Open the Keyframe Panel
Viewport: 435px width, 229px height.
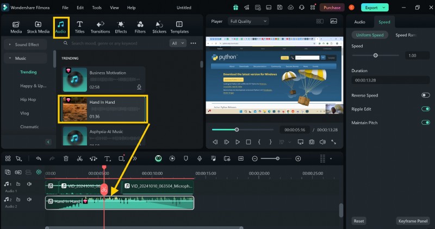pos(413,221)
